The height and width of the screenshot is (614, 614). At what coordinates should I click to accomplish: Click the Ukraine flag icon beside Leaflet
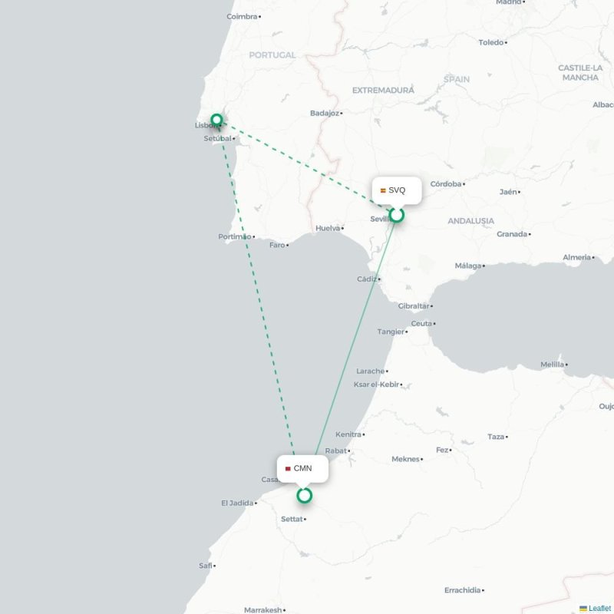tap(583, 609)
